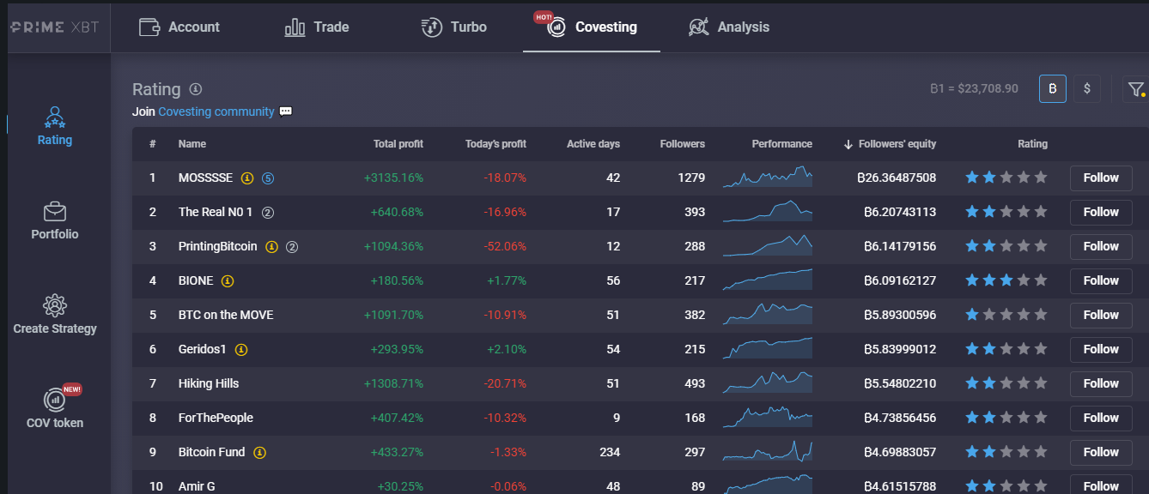Viewport: 1149px width, 494px height.
Task: Switch currency display to dollars ($)
Action: 1087,89
